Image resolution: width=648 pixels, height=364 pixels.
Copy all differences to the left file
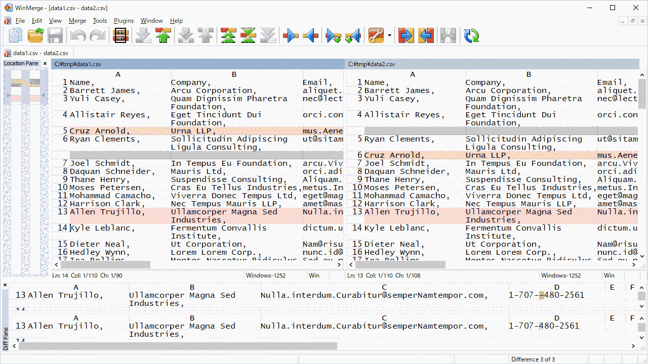pyautogui.click(x=426, y=35)
